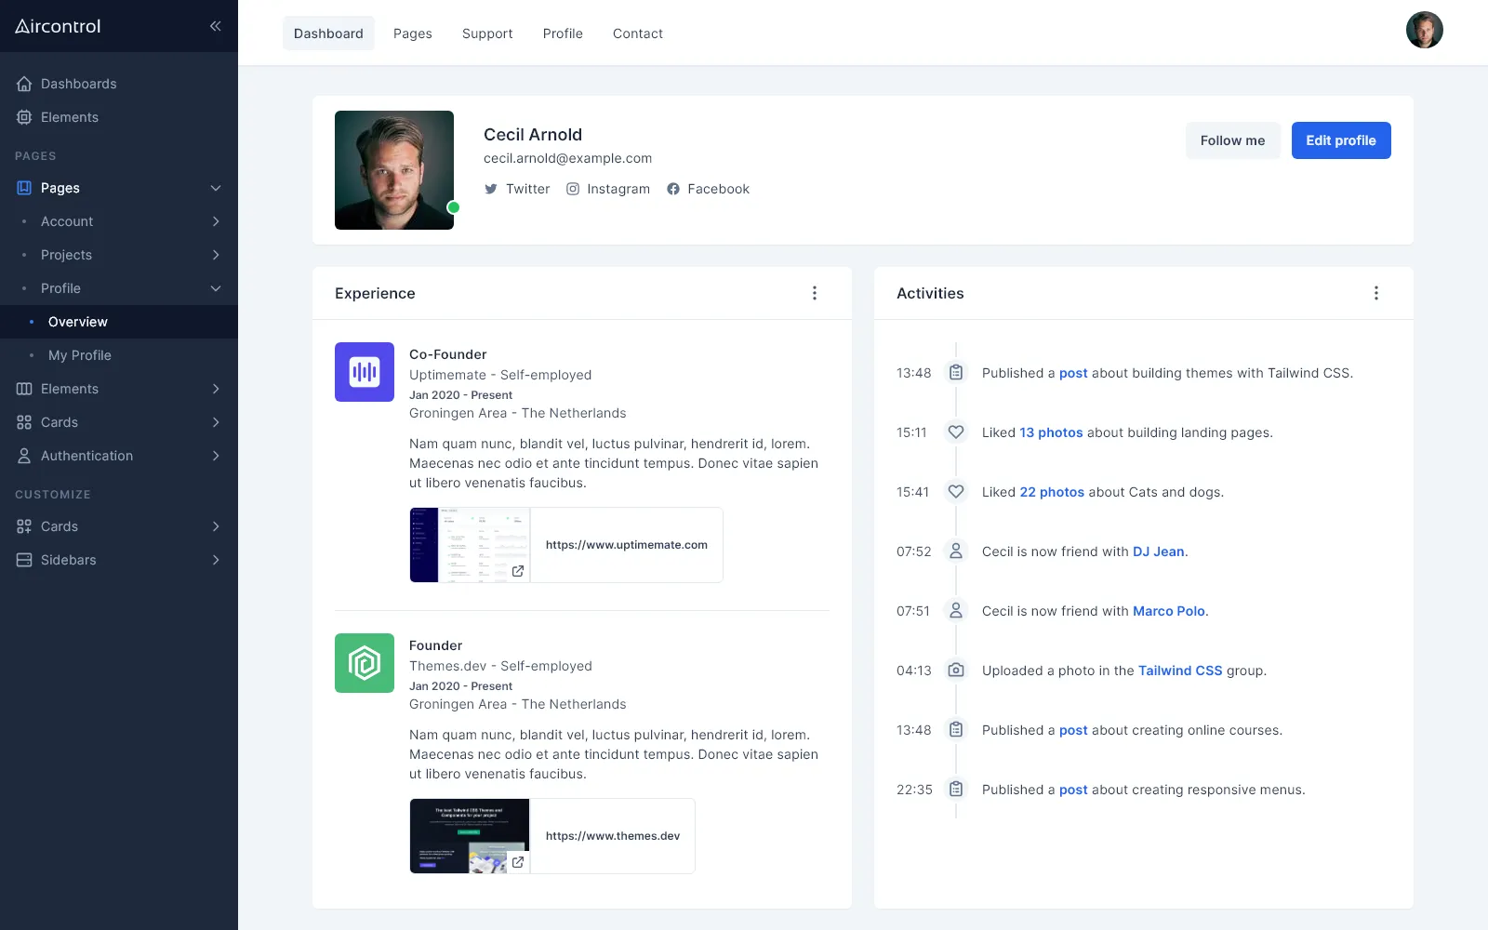Screen dimensions: 1488x930
Task: Click person icon for Marco Polo activity
Action: click(x=956, y=611)
